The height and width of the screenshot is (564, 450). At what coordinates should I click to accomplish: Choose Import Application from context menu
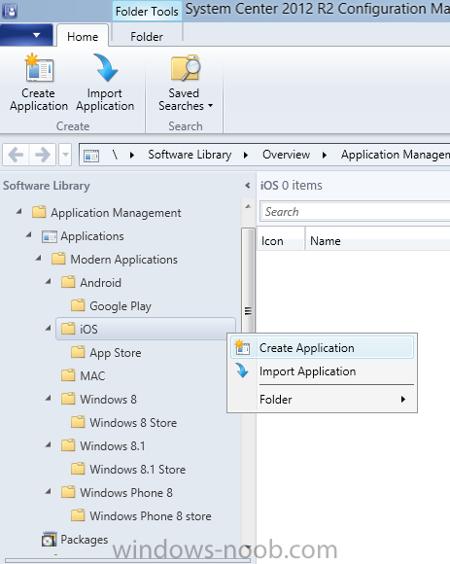point(322,371)
